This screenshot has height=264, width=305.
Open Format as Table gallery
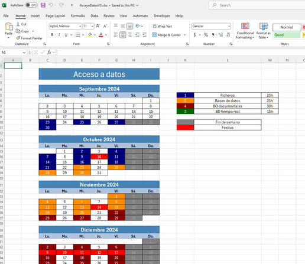tap(264, 31)
